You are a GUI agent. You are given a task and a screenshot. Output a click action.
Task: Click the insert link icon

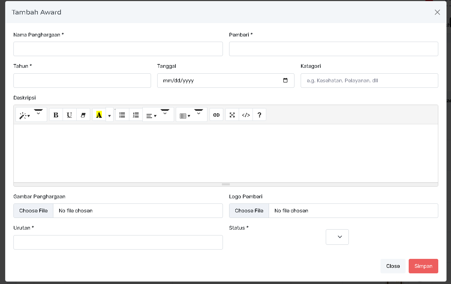pyautogui.click(x=216, y=115)
